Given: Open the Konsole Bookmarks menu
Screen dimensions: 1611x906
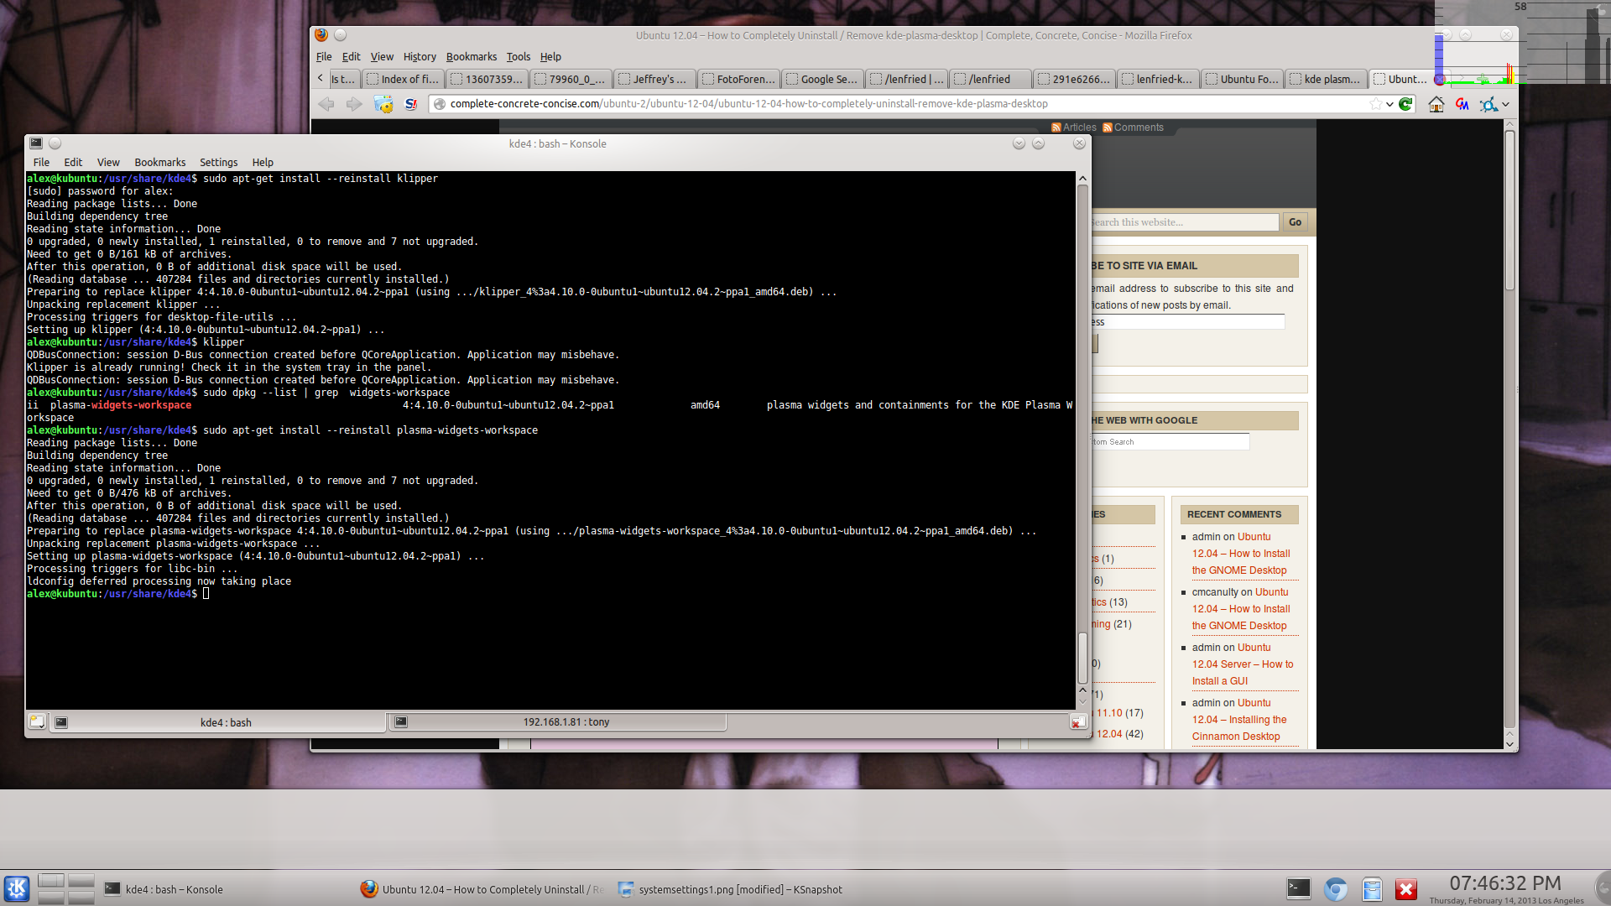Looking at the screenshot, I should pos(159,162).
